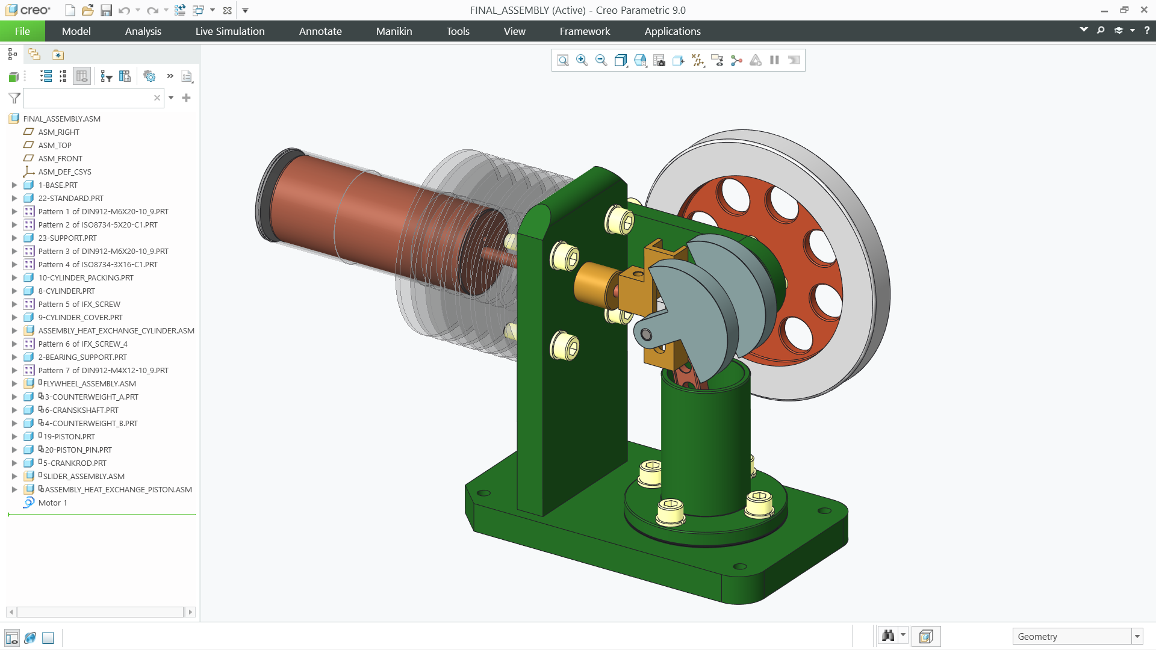
Task: Click the Folder Browser tab icon
Action: coord(34,55)
